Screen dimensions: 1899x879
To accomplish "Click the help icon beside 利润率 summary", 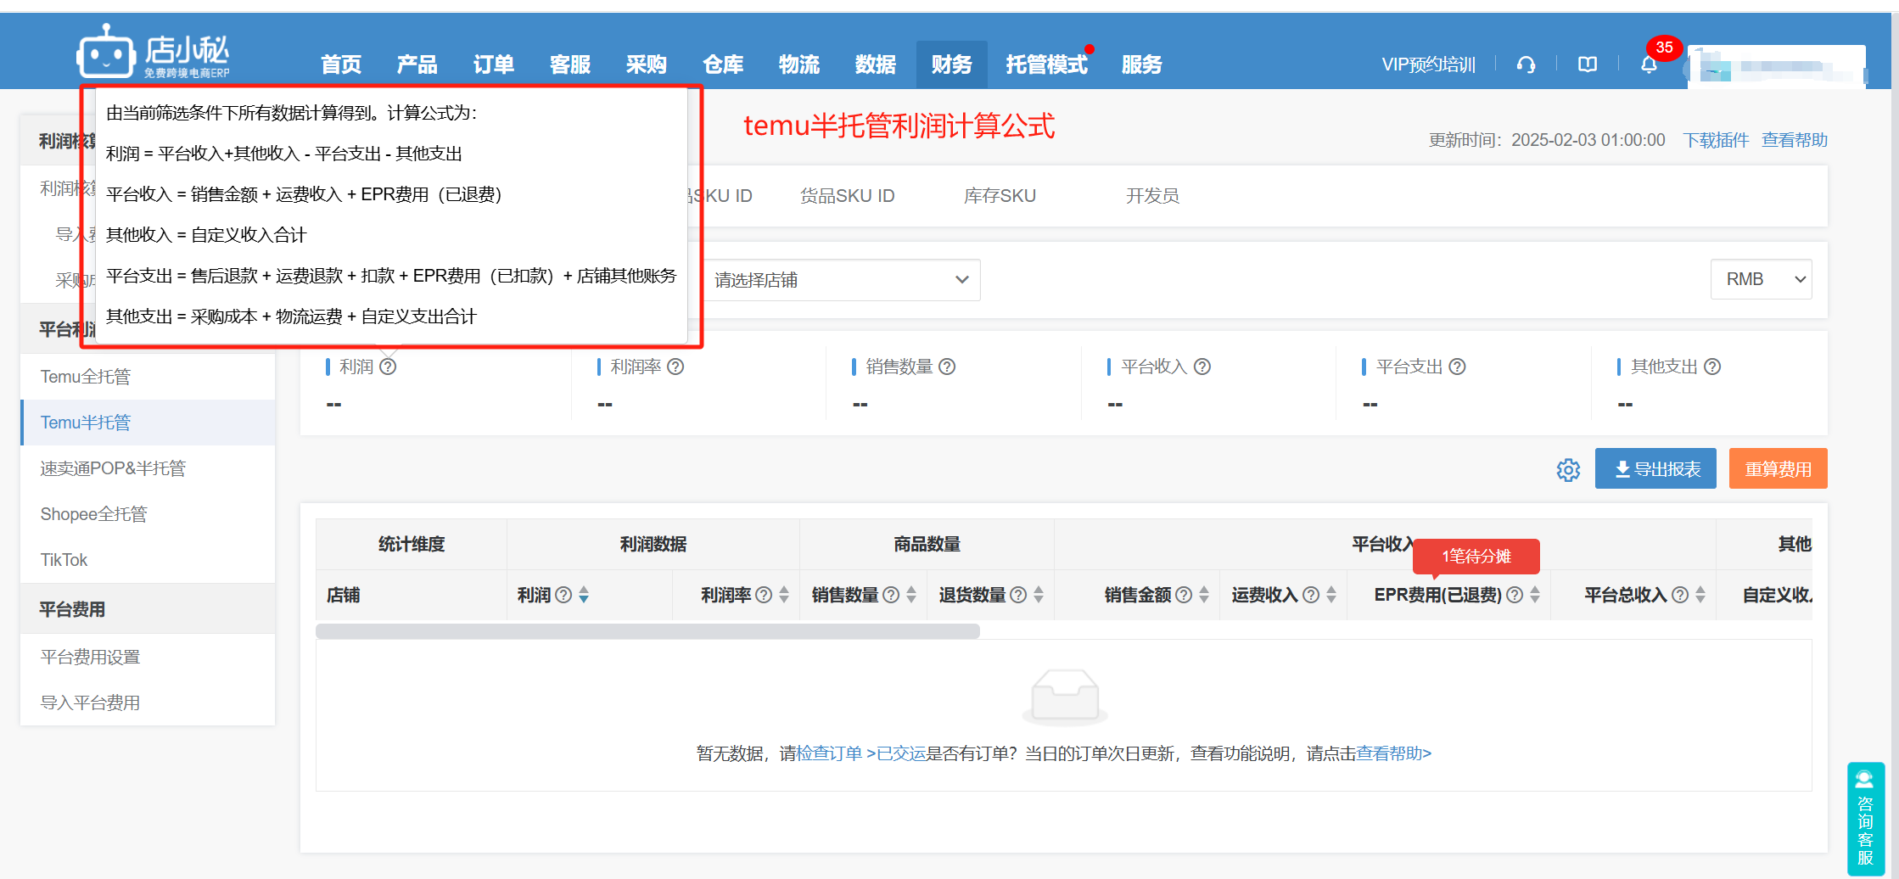I will point(675,367).
